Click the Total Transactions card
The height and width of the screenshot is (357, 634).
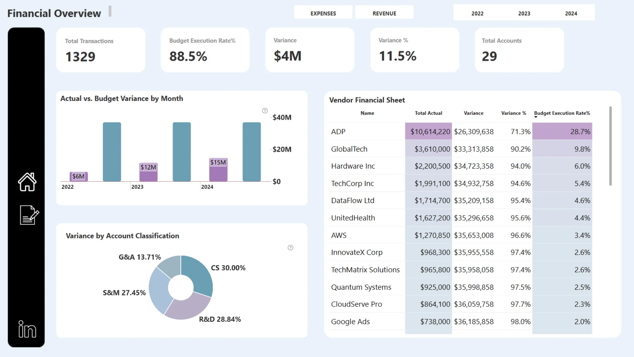(101, 50)
